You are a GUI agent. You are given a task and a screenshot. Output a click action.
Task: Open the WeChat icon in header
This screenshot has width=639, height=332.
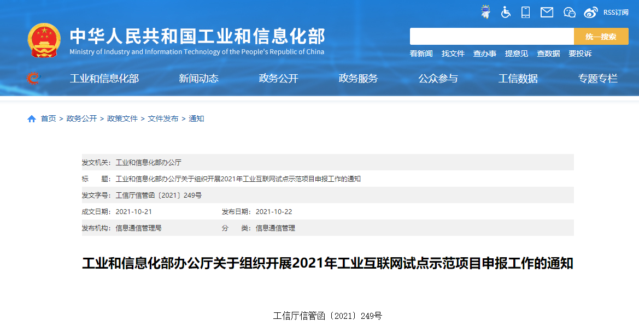coord(570,12)
